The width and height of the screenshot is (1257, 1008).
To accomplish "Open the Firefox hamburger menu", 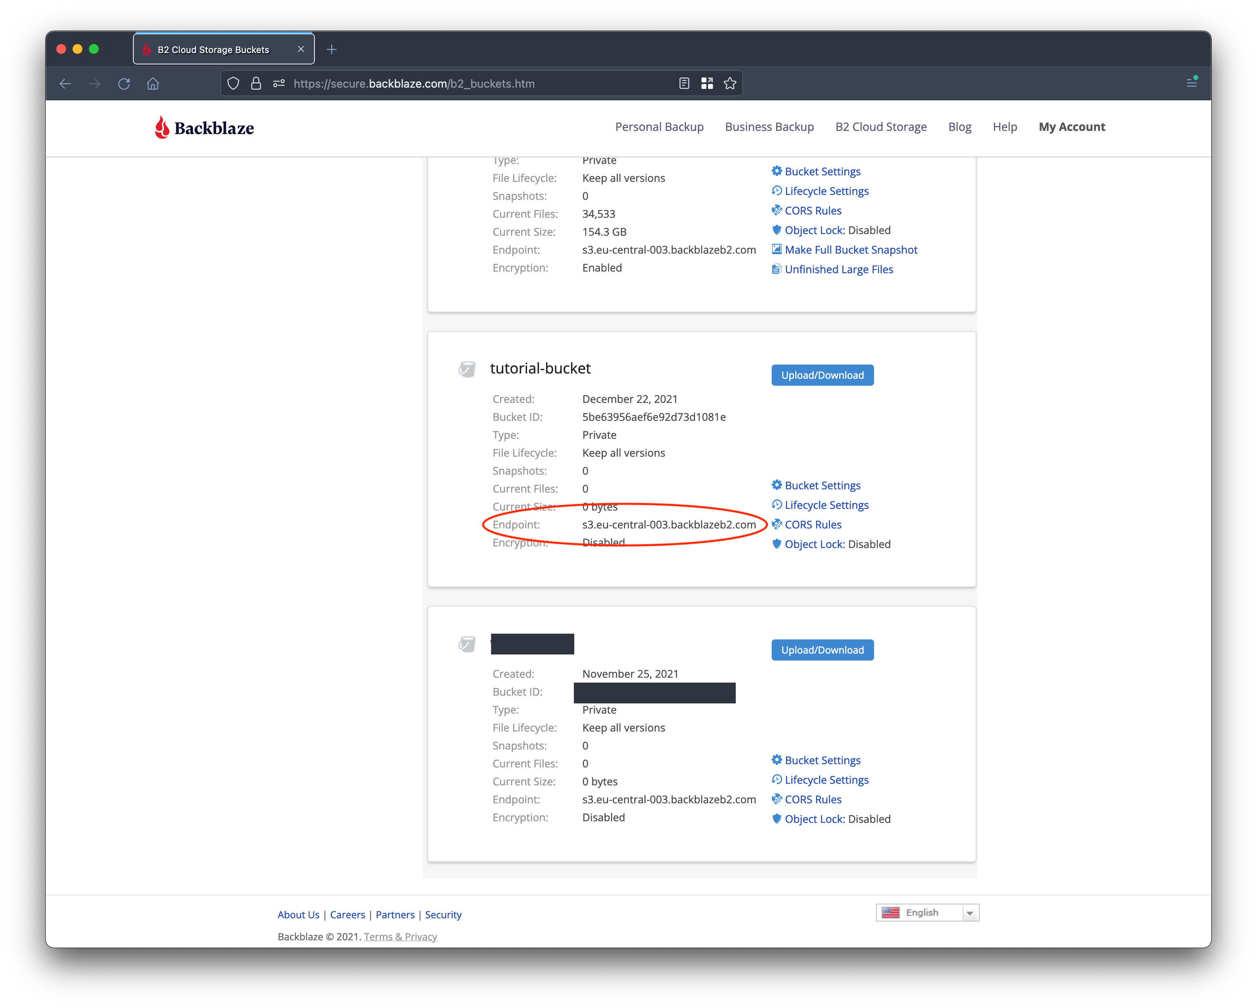I will (1192, 83).
